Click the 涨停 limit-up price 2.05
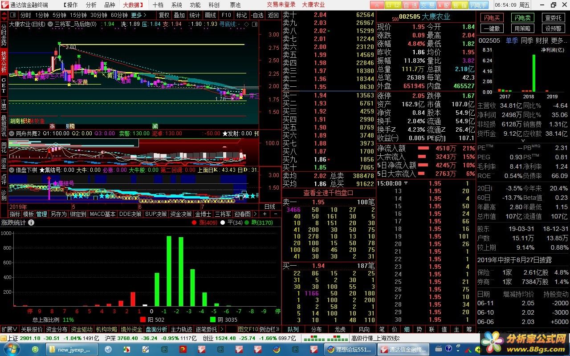 click(418, 96)
